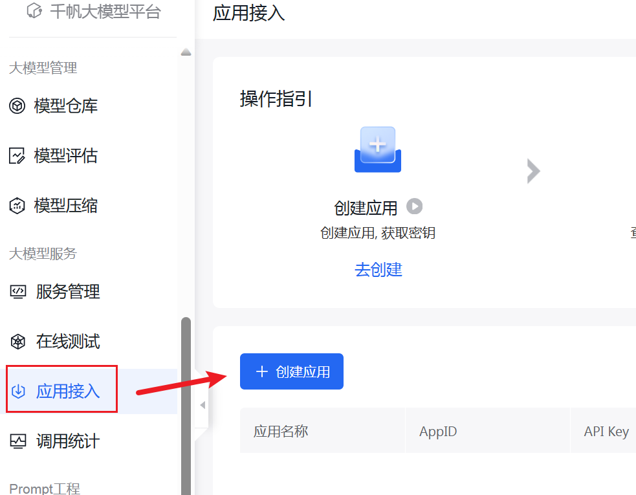The width and height of the screenshot is (636, 495).
Task: Click the AppID column header
Action: coord(438,432)
